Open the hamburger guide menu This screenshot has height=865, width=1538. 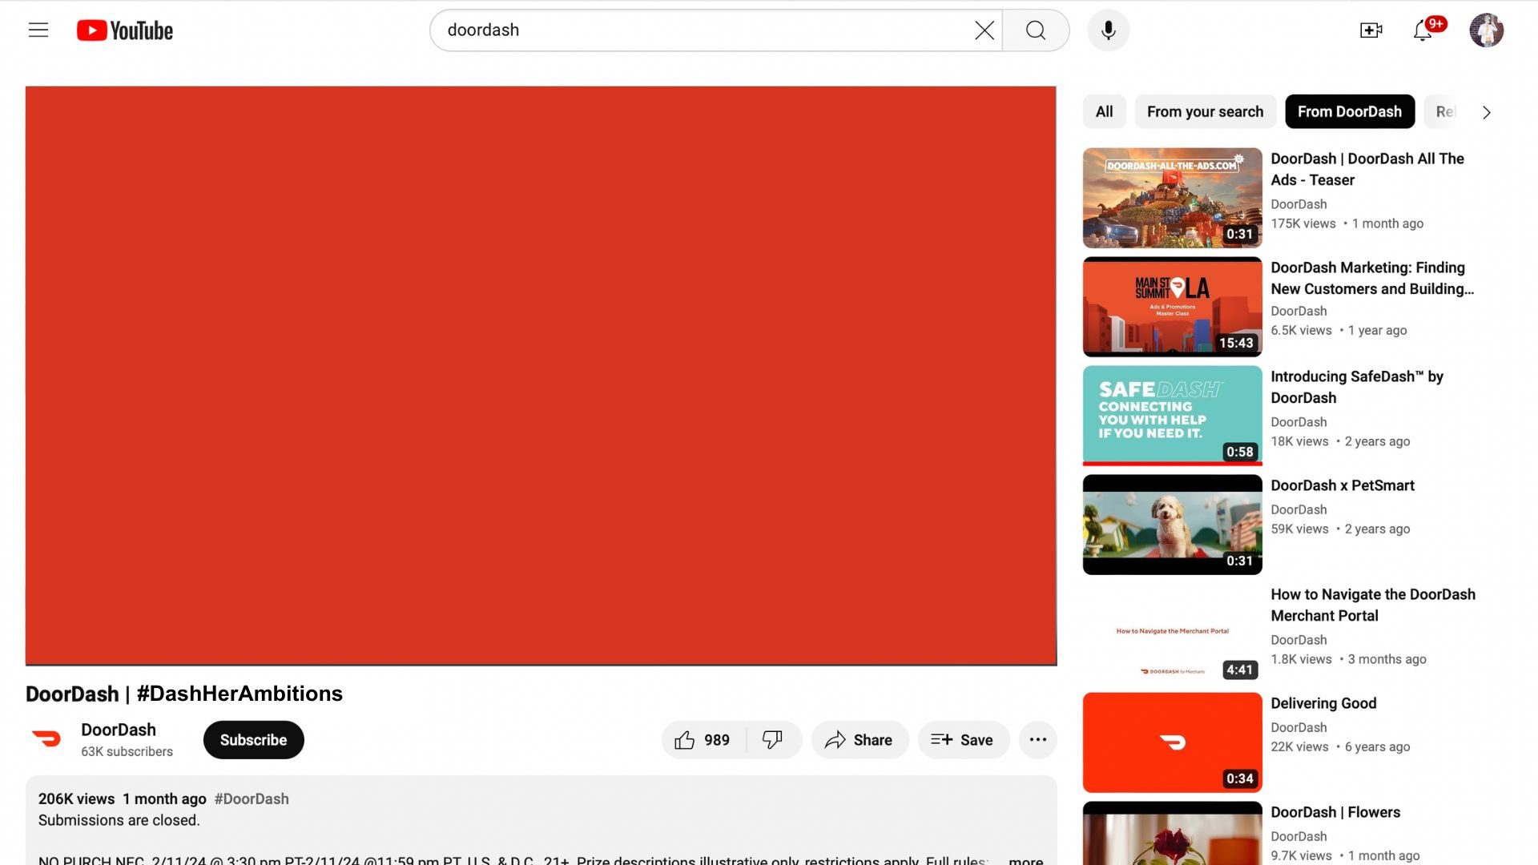38,30
